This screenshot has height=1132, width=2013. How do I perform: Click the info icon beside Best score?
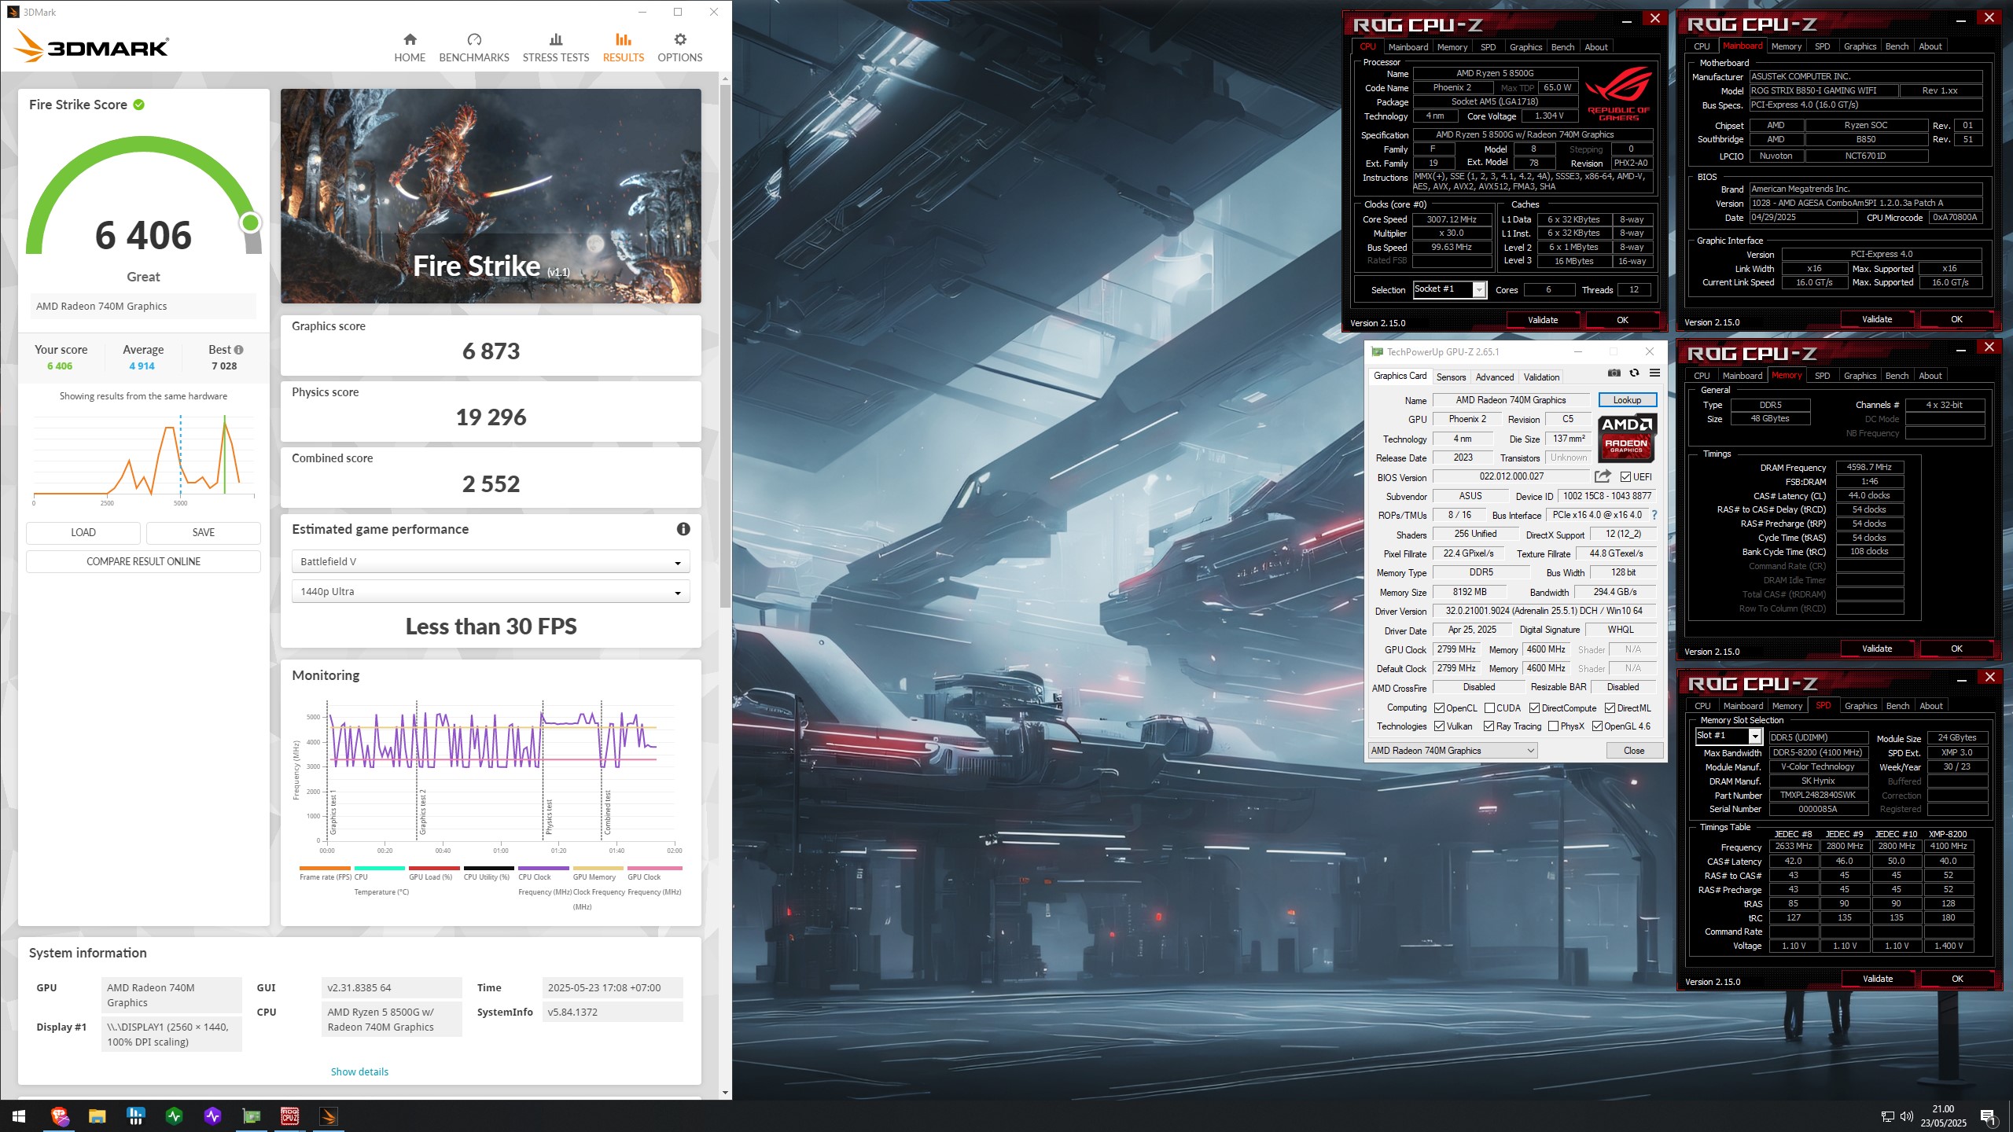[x=238, y=350]
